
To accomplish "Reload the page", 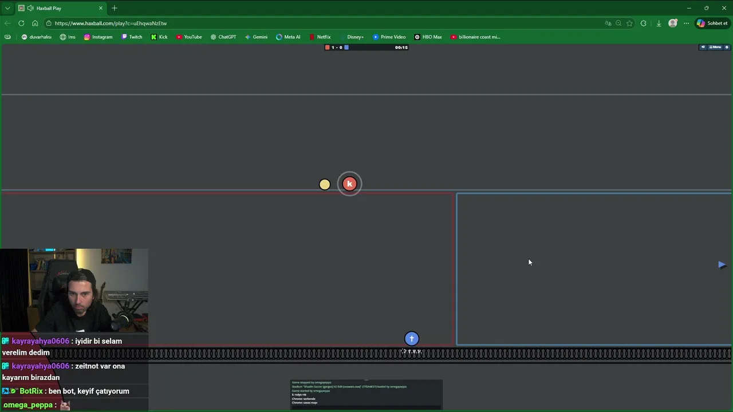I will (x=21, y=23).
